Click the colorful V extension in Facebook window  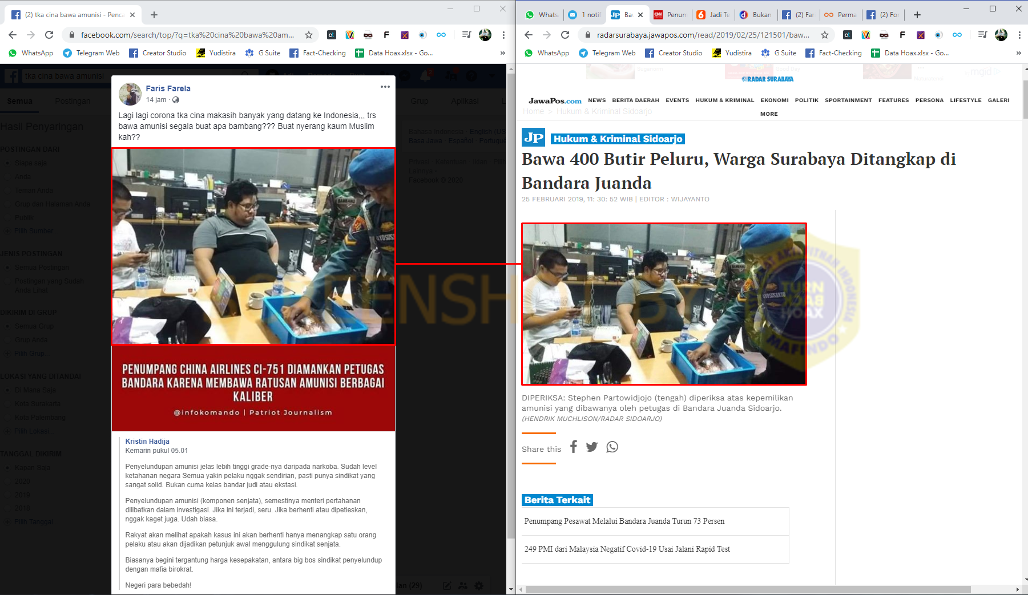[x=350, y=35]
